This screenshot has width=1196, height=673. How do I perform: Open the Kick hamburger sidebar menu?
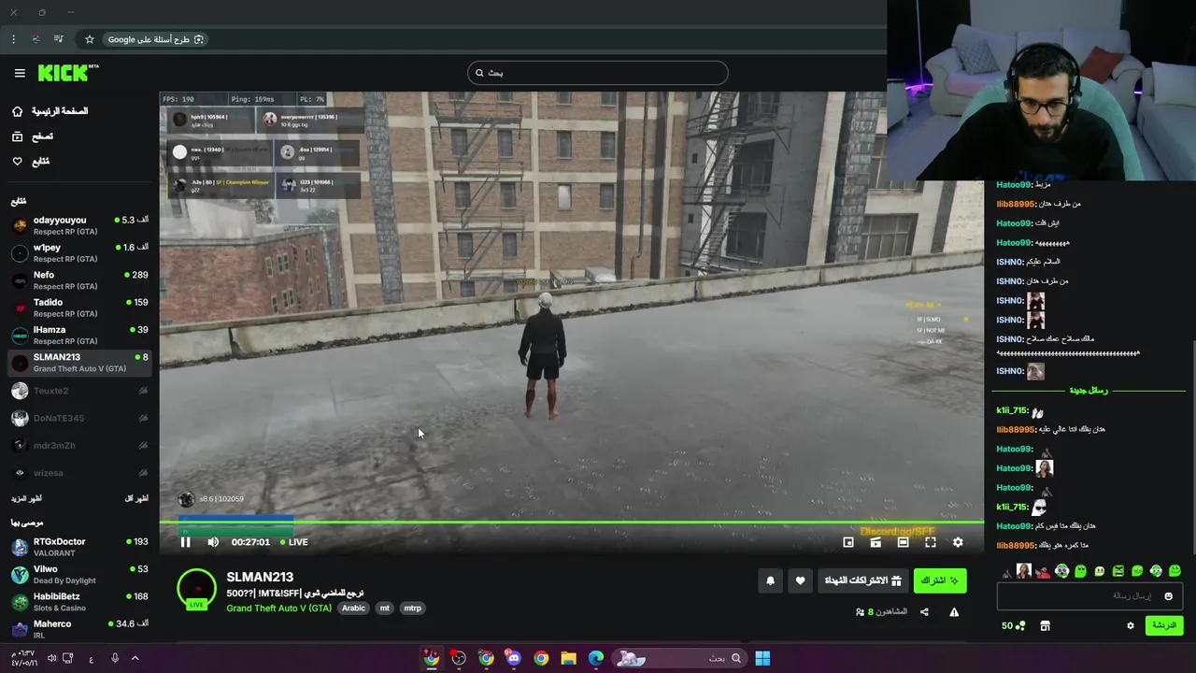point(20,73)
